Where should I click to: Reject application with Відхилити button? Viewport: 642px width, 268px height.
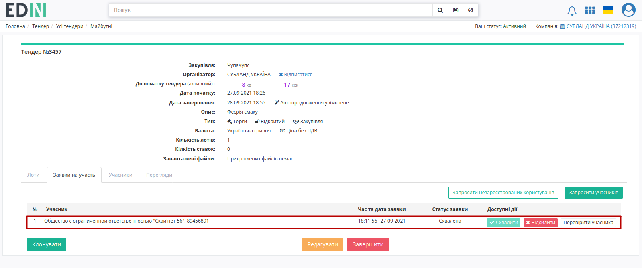540,223
